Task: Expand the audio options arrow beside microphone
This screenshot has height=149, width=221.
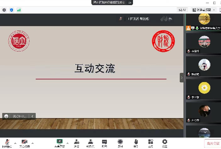Action: 15,143
